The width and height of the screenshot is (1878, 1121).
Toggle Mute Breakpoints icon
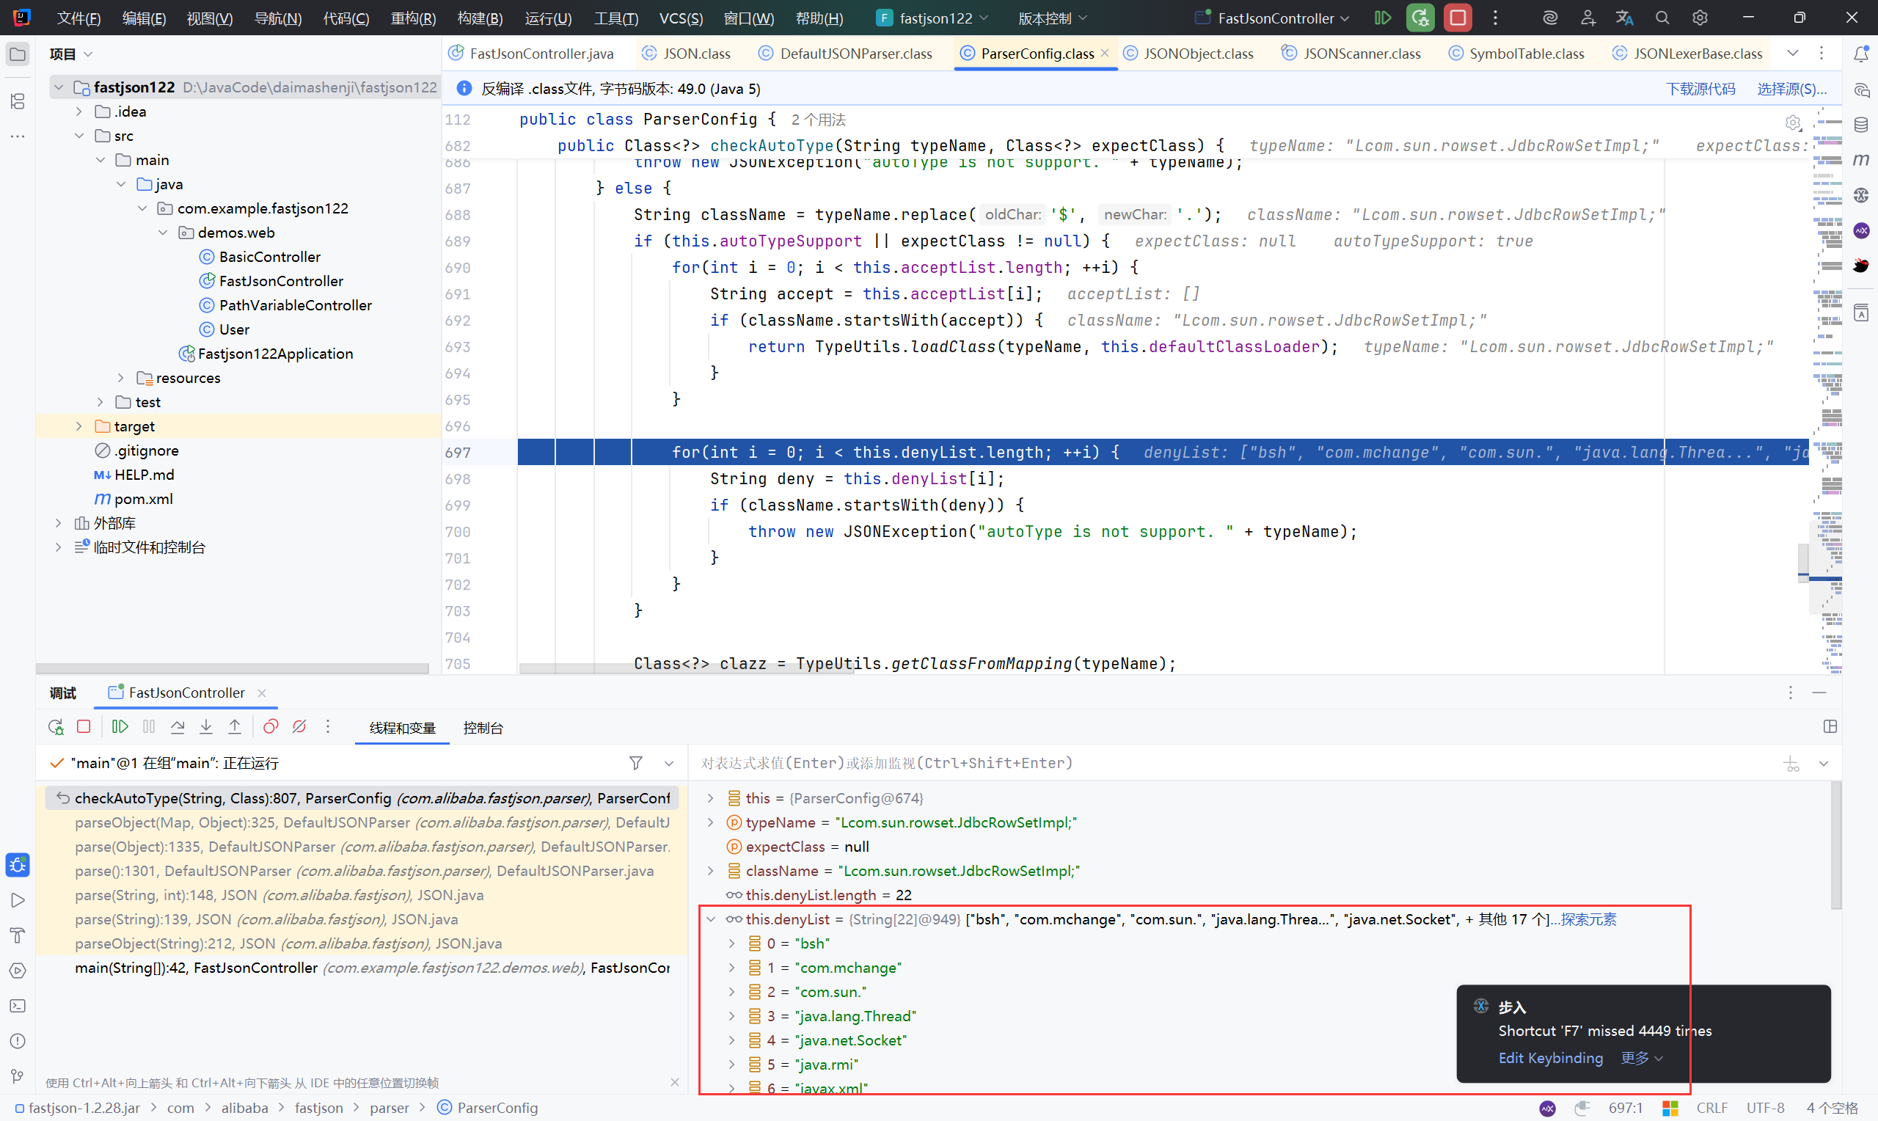299,727
